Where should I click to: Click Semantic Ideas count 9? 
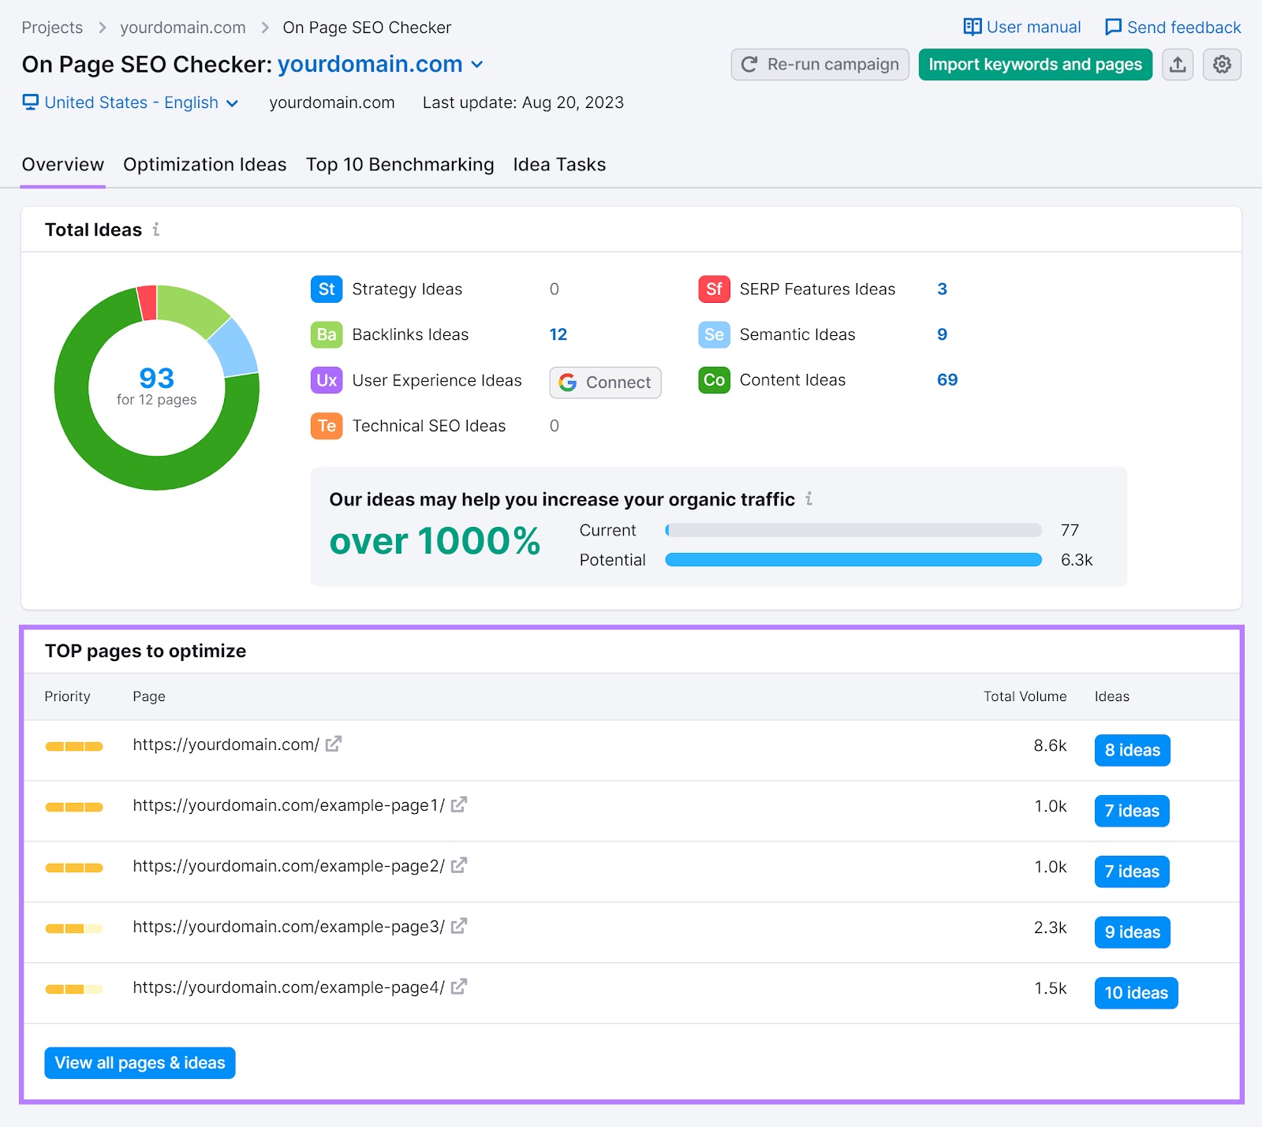942,334
